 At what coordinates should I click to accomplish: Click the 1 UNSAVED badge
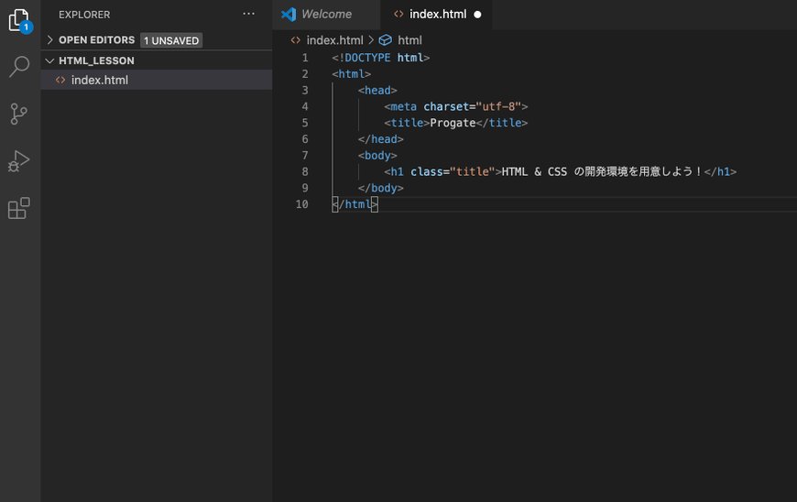point(171,40)
